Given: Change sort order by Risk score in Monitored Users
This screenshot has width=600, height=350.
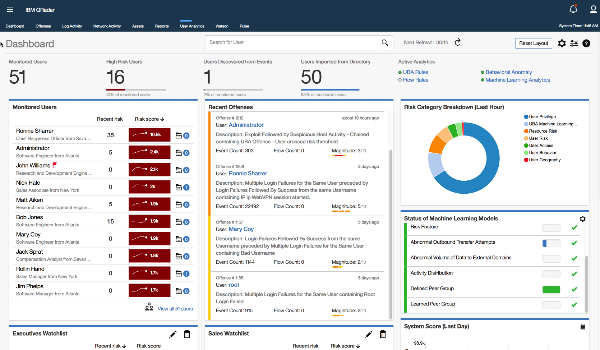Looking at the screenshot, I should point(149,119).
